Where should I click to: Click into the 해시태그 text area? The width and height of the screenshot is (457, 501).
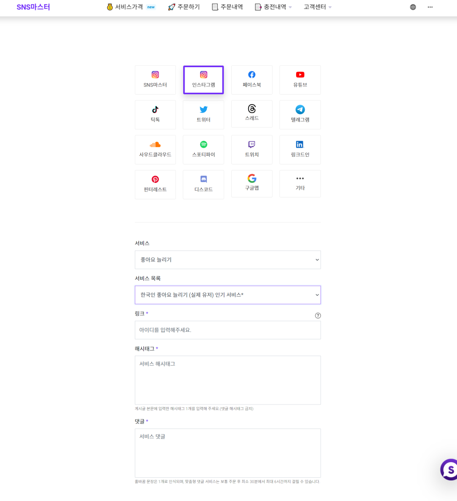[228, 380]
